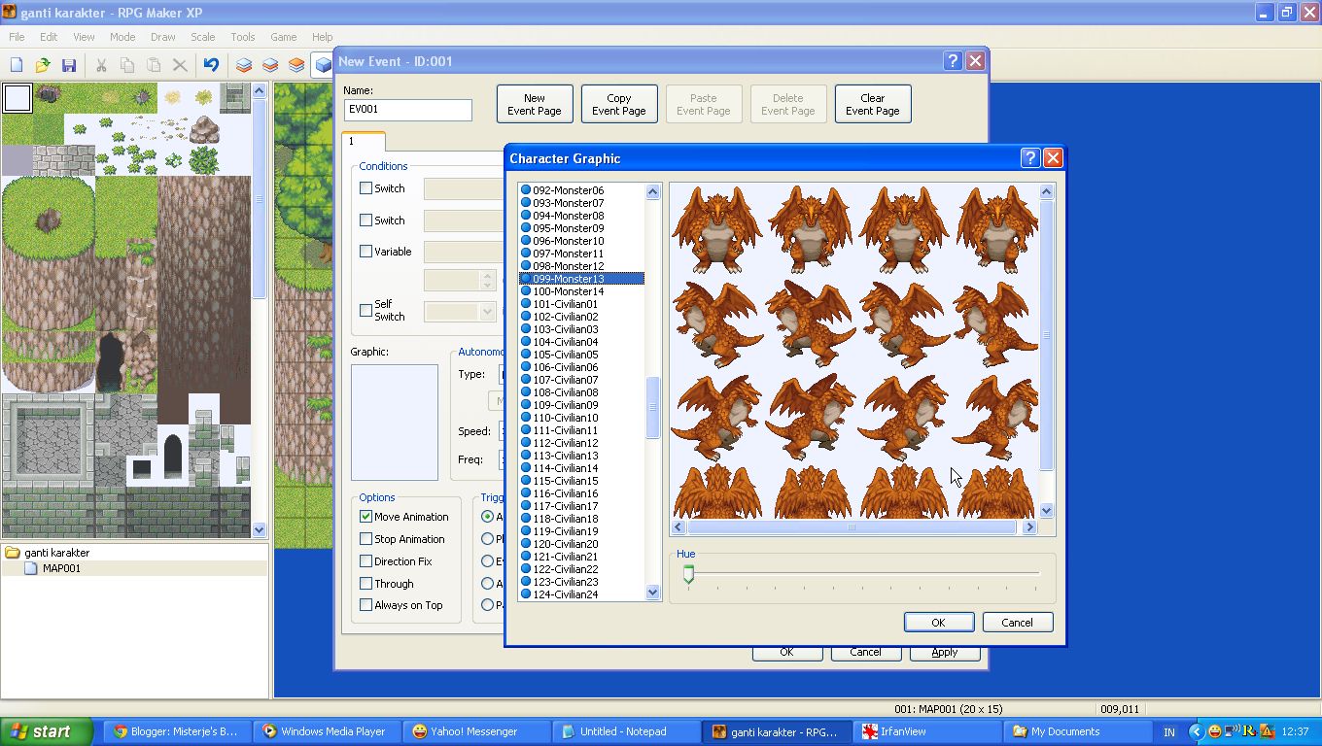Click the ganti karakter folder icon in map tree
1322x746 pixels.
(13, 553)
